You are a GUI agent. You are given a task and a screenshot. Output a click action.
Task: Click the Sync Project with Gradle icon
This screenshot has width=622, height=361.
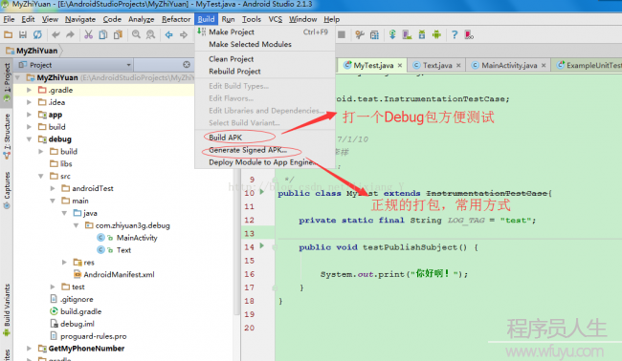[392, 34]
